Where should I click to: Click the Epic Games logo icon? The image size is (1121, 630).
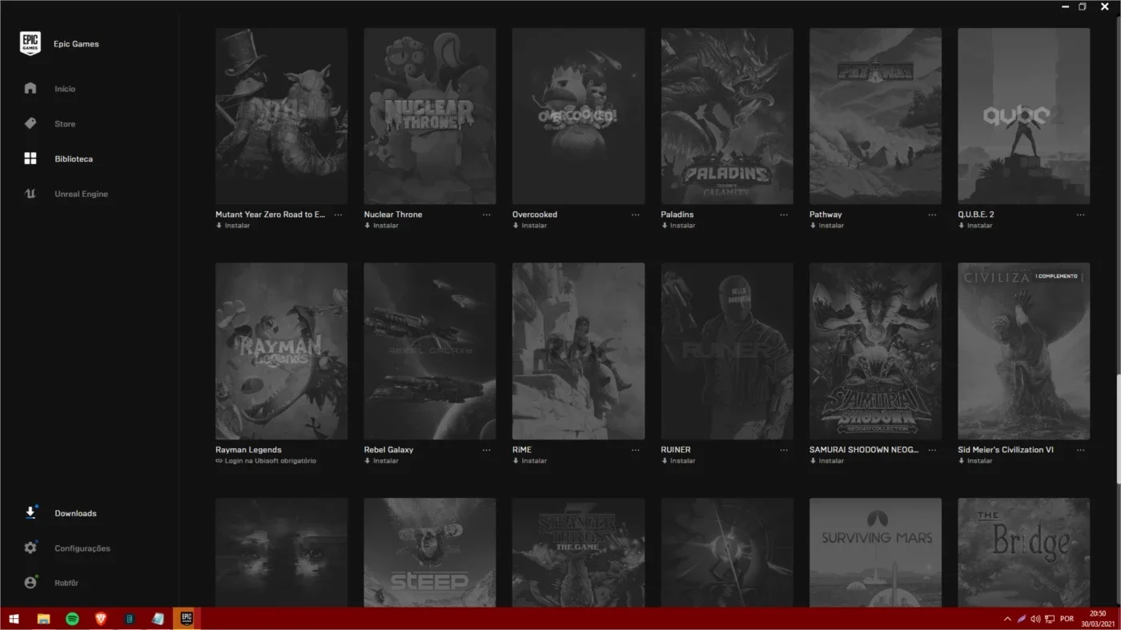point(30,44)
